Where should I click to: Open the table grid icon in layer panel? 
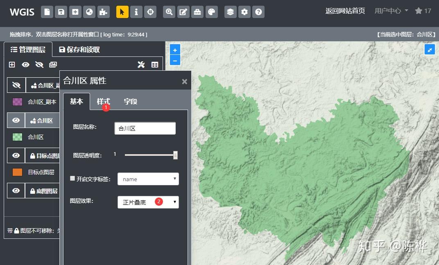point(155,65)
